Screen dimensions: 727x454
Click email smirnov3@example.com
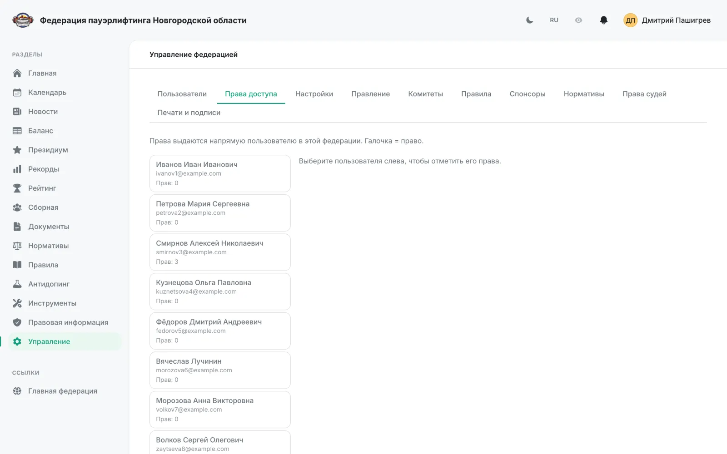point(191,252)
